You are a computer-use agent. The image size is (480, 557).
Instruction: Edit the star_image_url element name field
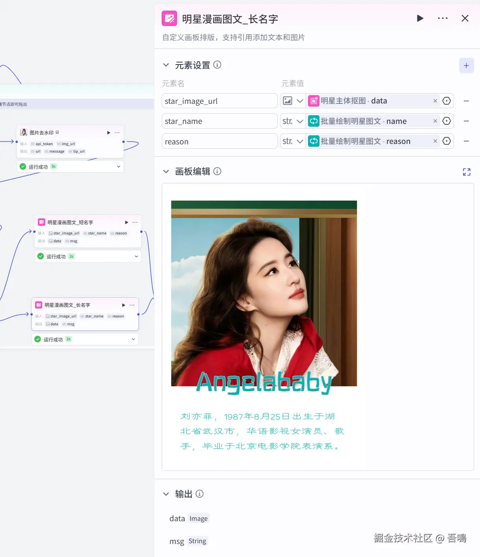click(220, 101)
